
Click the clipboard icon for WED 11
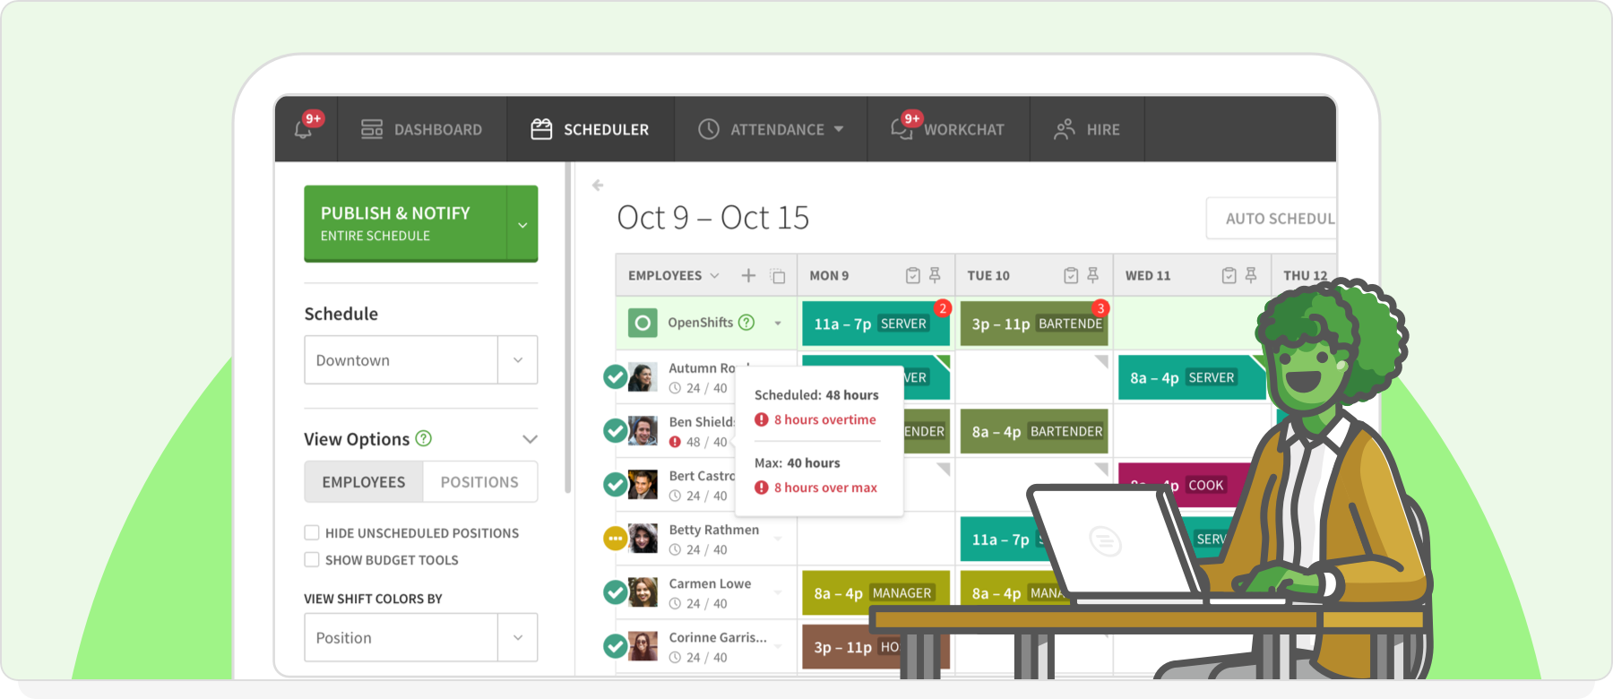point(1229,275)
